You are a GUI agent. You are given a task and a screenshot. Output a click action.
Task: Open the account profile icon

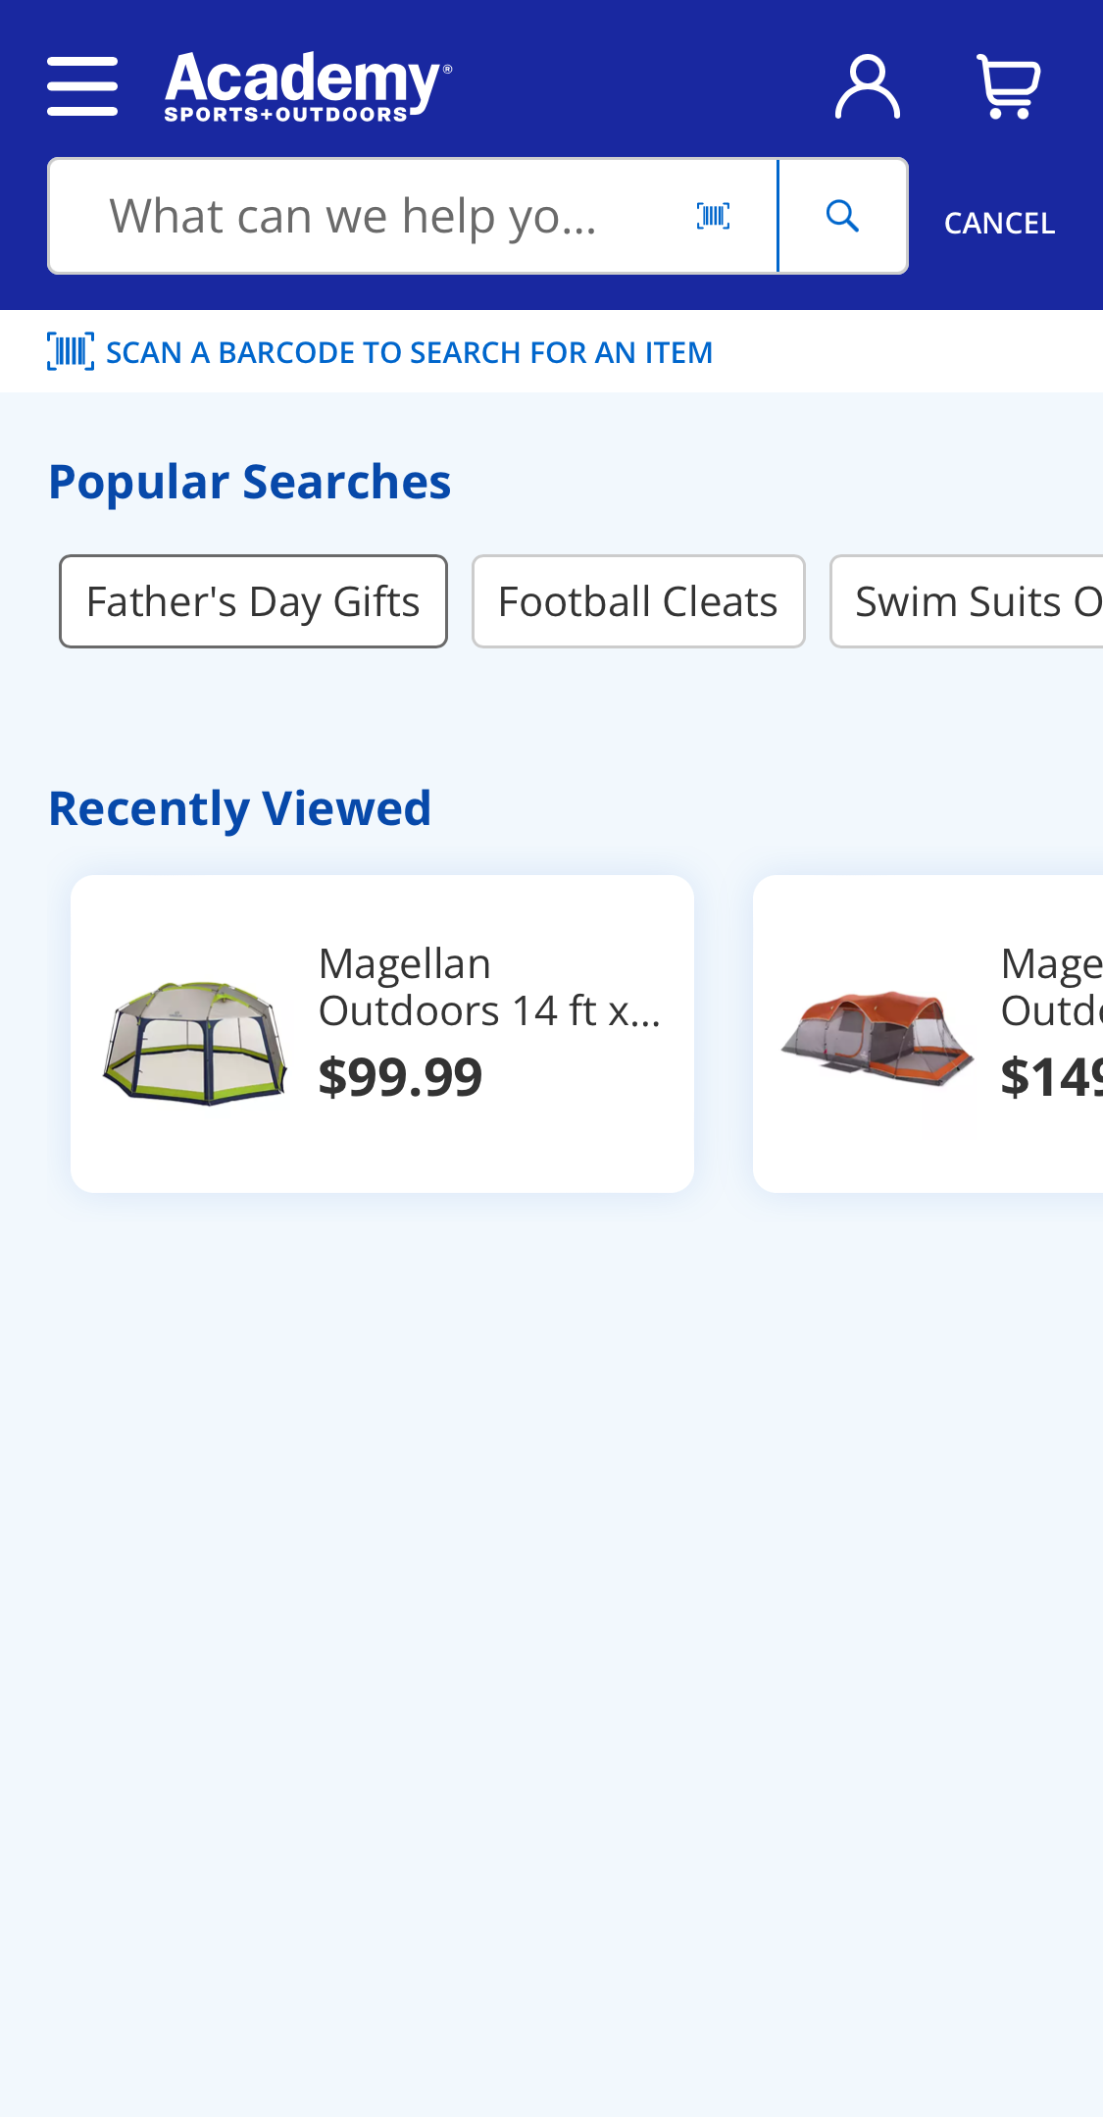tap(867, 86)
